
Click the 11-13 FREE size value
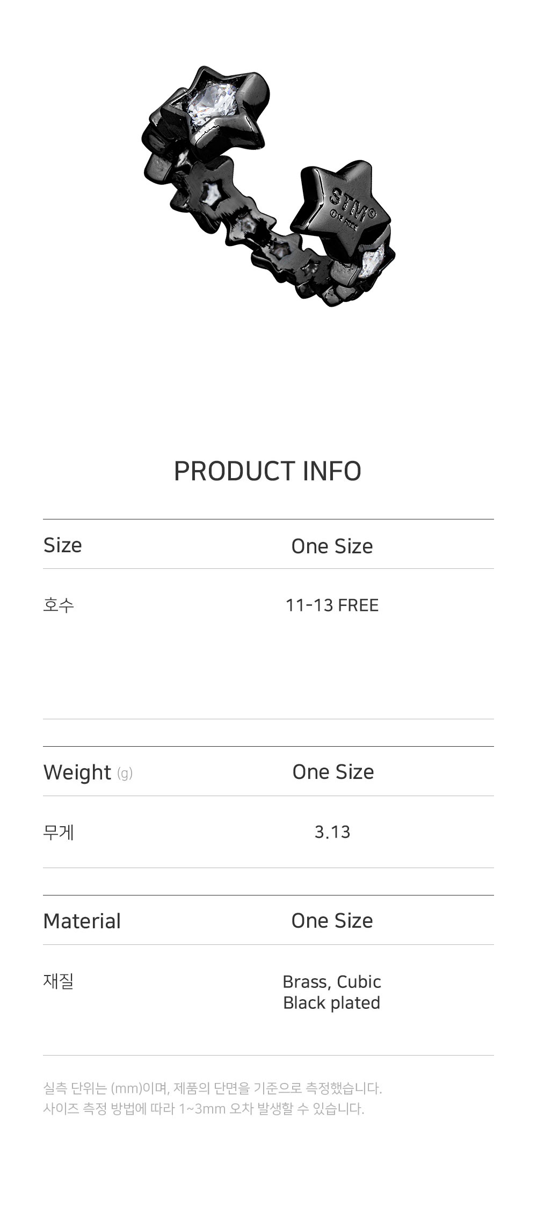[332, 605]
